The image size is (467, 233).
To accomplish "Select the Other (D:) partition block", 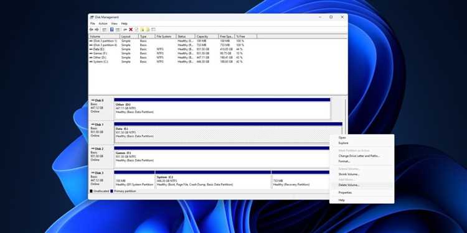I will [x=222, y=109].
